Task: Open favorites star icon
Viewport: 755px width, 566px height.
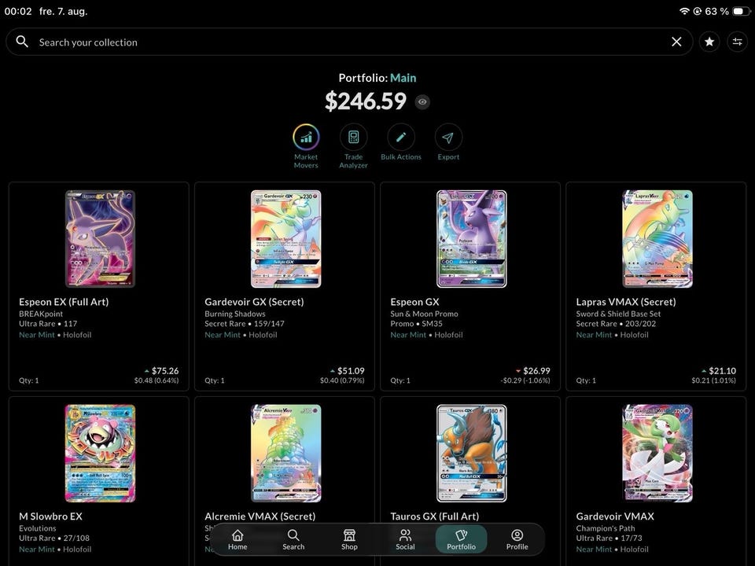Action: point(709,42)
